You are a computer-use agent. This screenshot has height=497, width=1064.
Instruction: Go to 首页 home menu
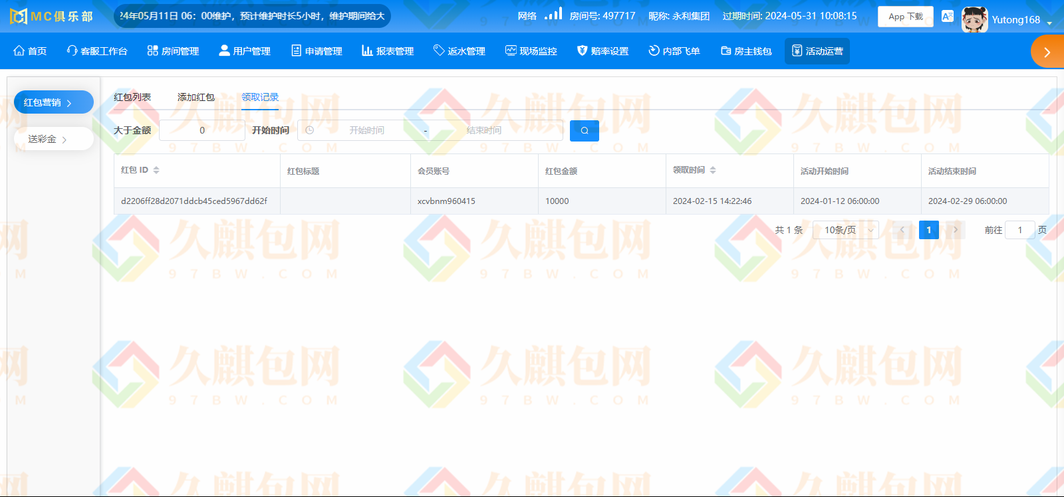[30, 51]
